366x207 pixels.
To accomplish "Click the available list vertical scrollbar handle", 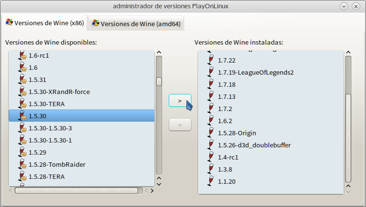I will (x=159, y=81).
